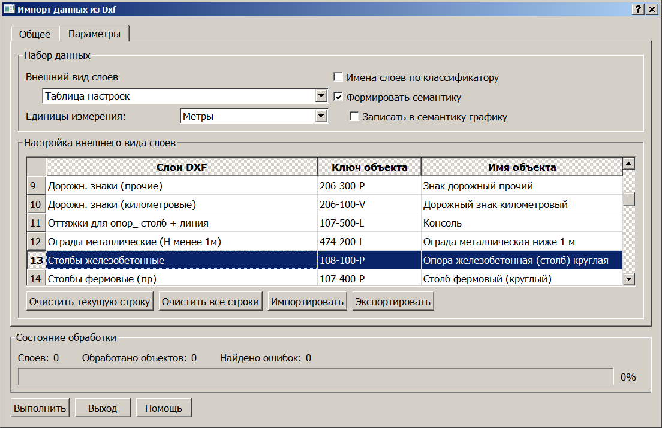Screen dimensions: 662x428
Task: Open the Таблица настроек dropdown list
Action: click(x=321, y=96)
